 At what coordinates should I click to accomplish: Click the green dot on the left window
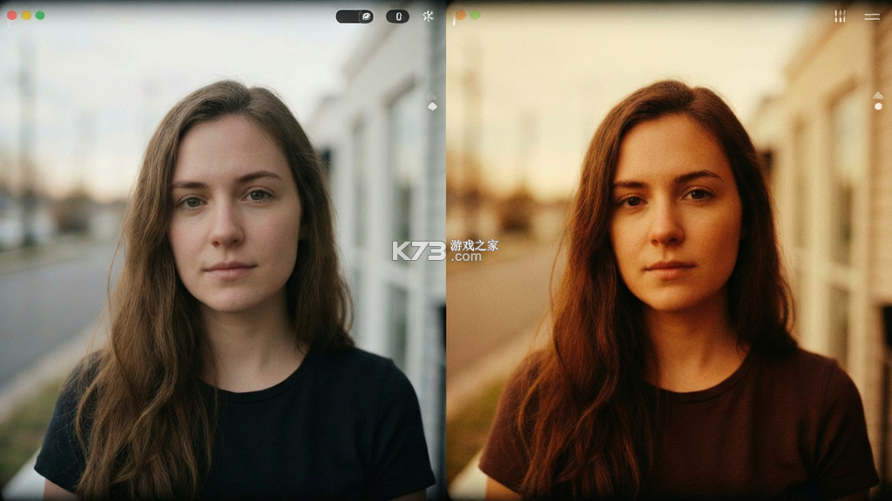40,16
